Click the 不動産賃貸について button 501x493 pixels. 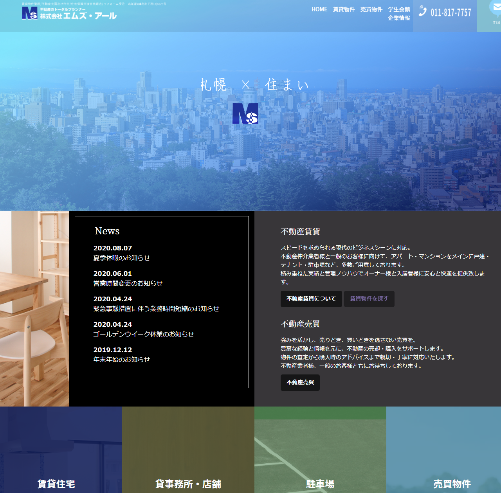pyautogui.click(x=311, y=299)
